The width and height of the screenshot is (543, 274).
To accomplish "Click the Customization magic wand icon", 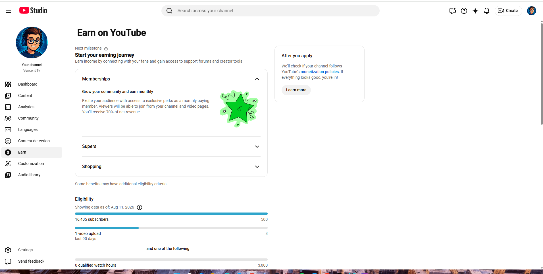I will click(x=8, y=164).
